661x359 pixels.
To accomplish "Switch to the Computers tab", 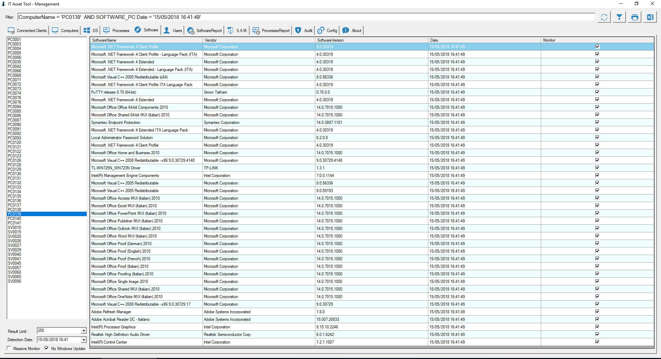I will [x=65, y=31].
